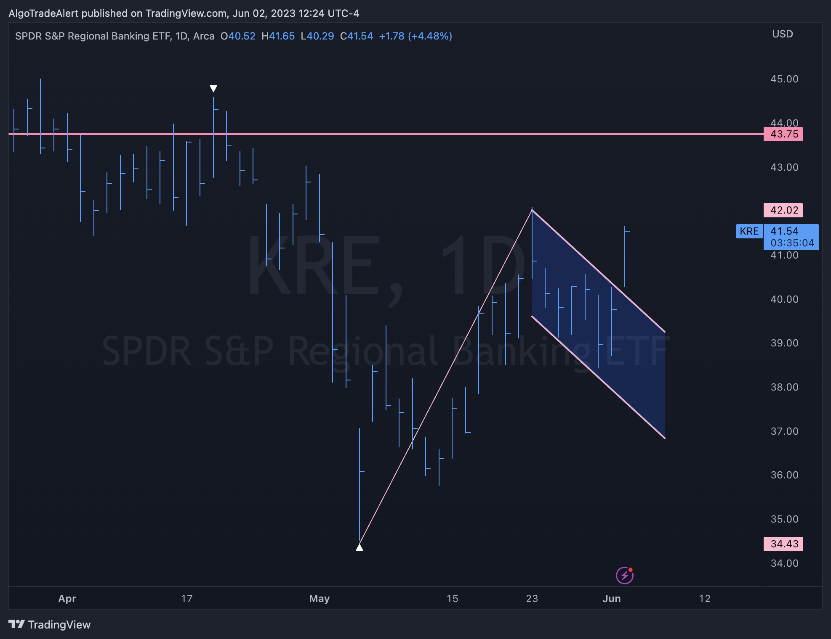The width and height of the screenshot is (831, 639).
Task: Click the 38.00 price axis label
Action: pos(784,387)
